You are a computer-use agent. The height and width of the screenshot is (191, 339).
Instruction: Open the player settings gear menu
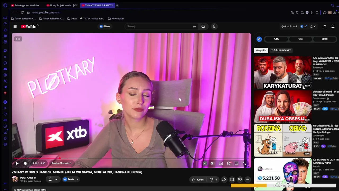tap(229, 163)
